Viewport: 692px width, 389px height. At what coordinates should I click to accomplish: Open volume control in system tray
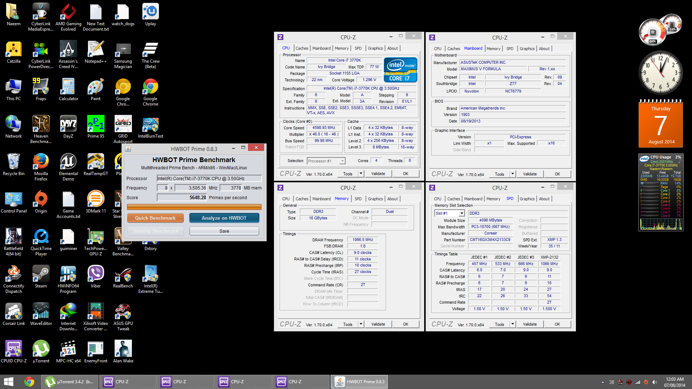pyautogui.click(x=655, y=382)
